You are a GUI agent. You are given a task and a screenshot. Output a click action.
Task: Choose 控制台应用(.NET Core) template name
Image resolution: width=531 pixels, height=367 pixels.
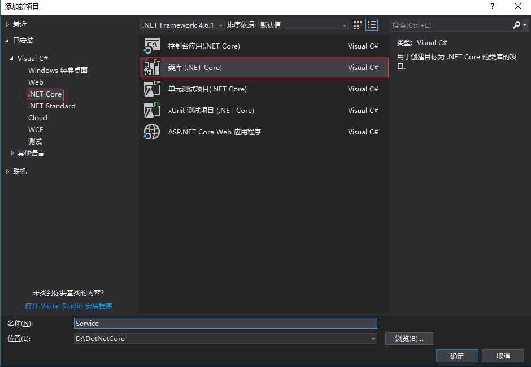pyautogui.click(x=204, y=46)
